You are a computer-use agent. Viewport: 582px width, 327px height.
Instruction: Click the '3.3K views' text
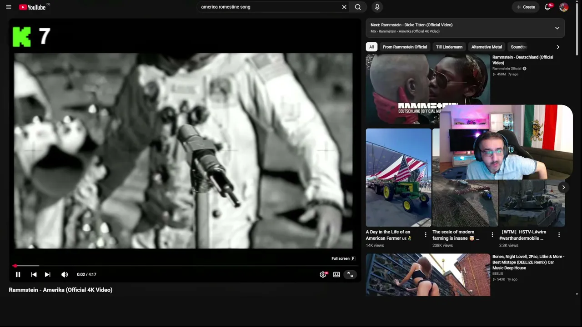pyautogui.click(x=509, y=245)
